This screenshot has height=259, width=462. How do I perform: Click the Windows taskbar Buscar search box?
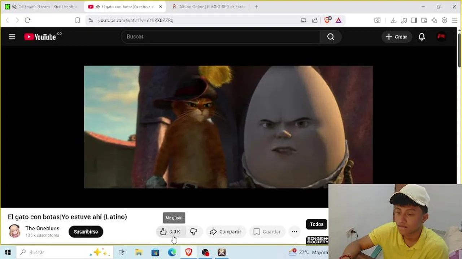point(65,253)
